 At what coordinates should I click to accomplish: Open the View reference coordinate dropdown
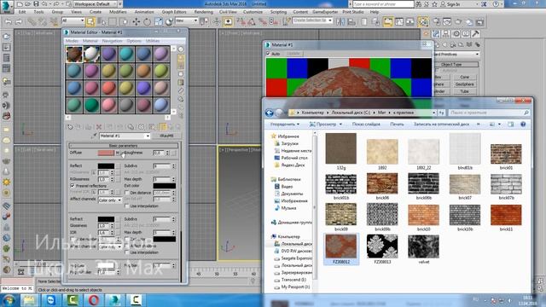[x=187, y=20]
